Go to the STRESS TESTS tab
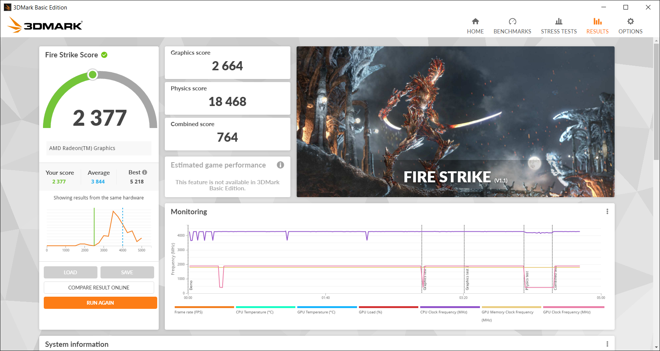 point(559,26)
